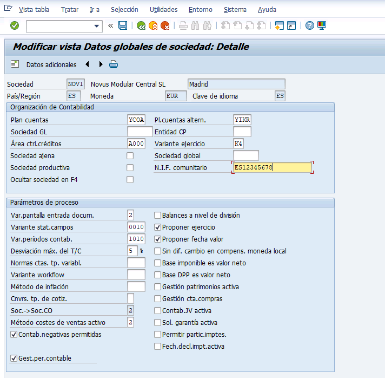Viewport: 385px width, 378px height.
Task: Open the Selección menu
Action: [x=124, y=10]
